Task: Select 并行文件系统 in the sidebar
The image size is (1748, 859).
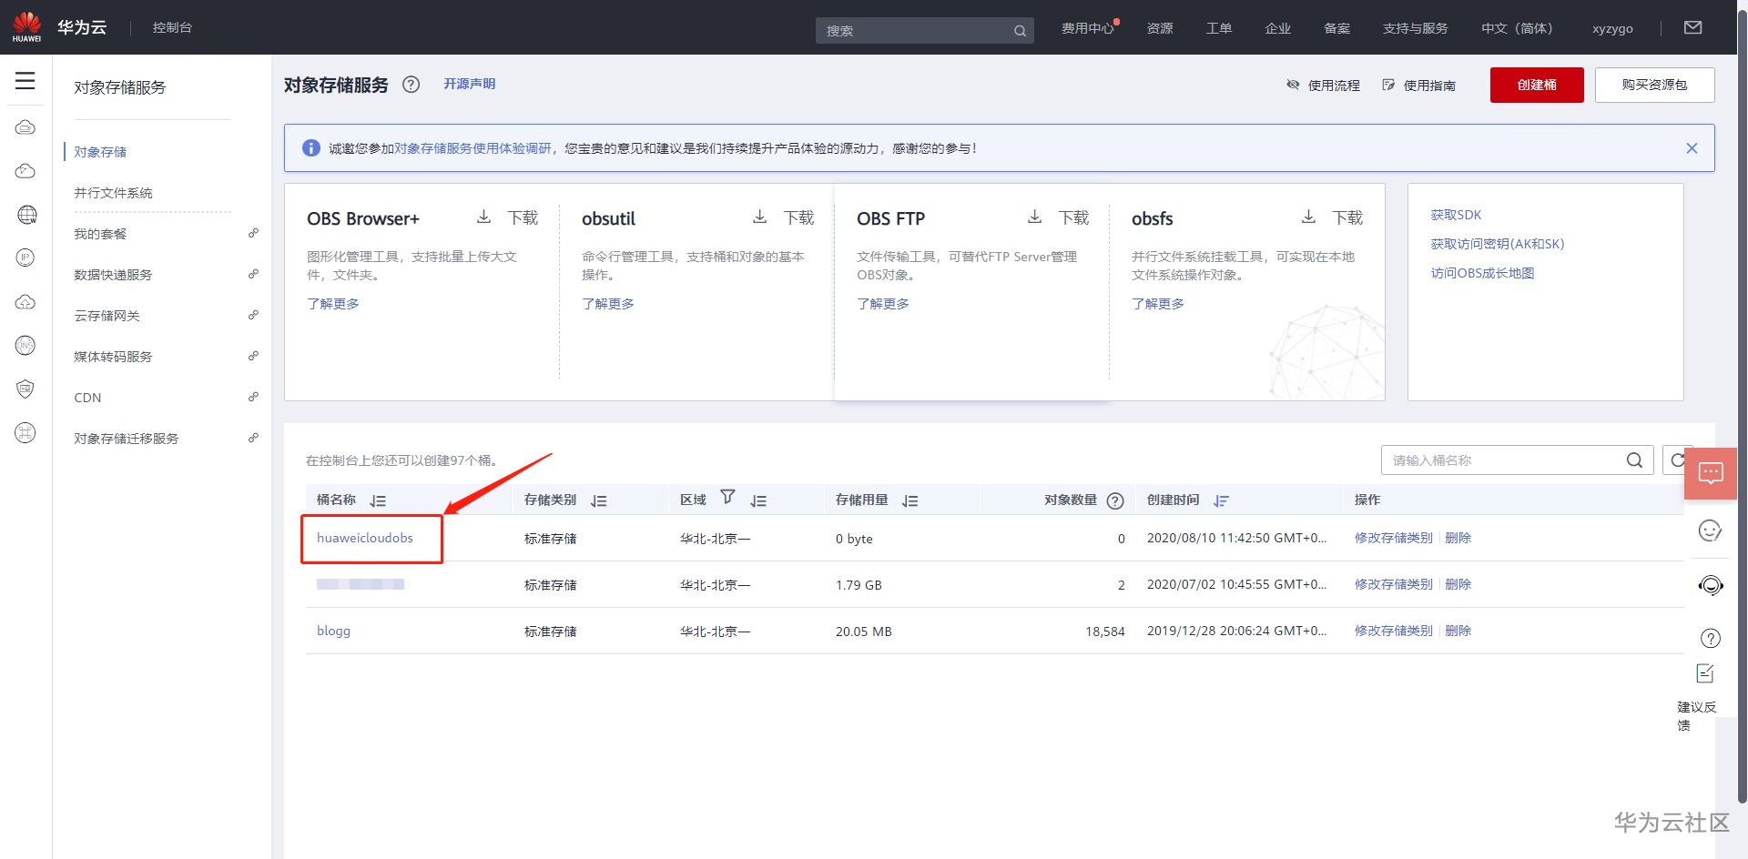Action: 113,193
